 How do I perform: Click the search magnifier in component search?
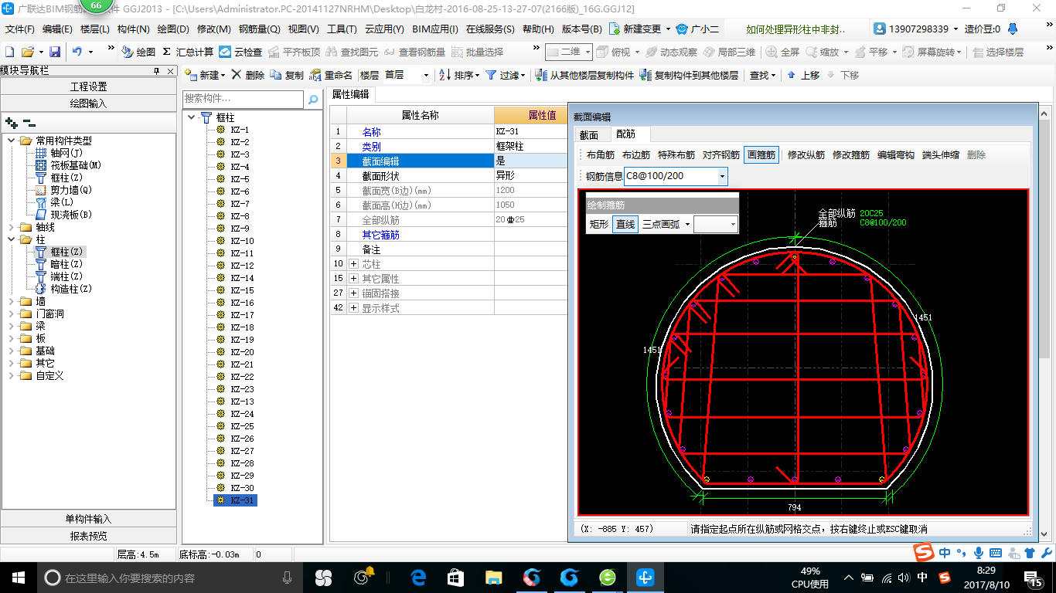(x=313, y=100)
